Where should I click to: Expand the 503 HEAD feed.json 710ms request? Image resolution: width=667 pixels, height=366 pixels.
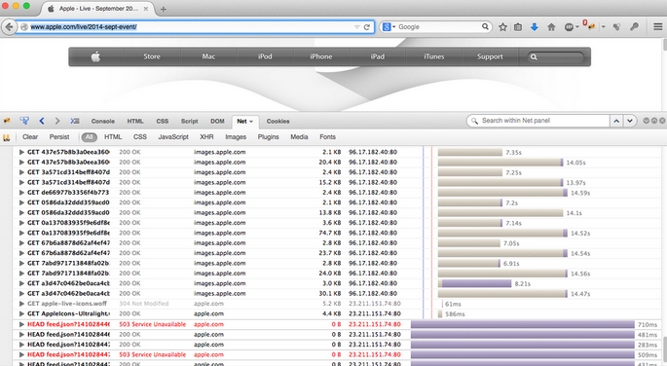[x=21, y=324]
